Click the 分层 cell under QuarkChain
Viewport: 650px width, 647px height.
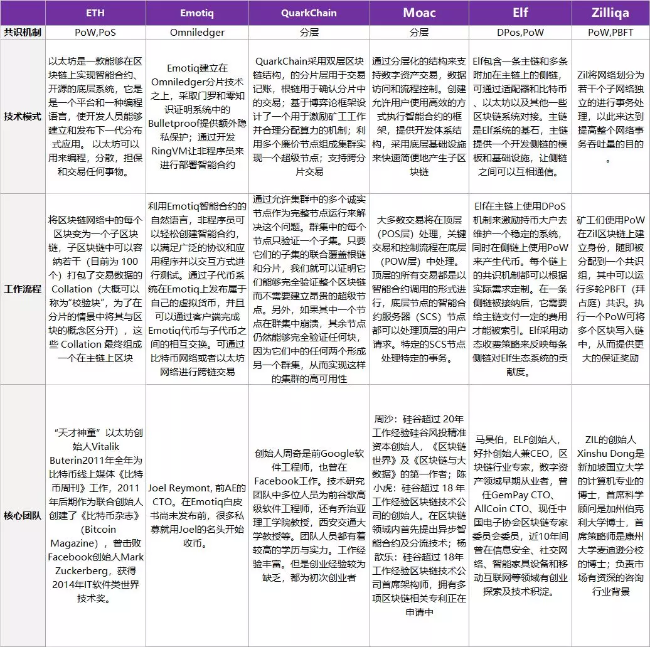(309, 33)
